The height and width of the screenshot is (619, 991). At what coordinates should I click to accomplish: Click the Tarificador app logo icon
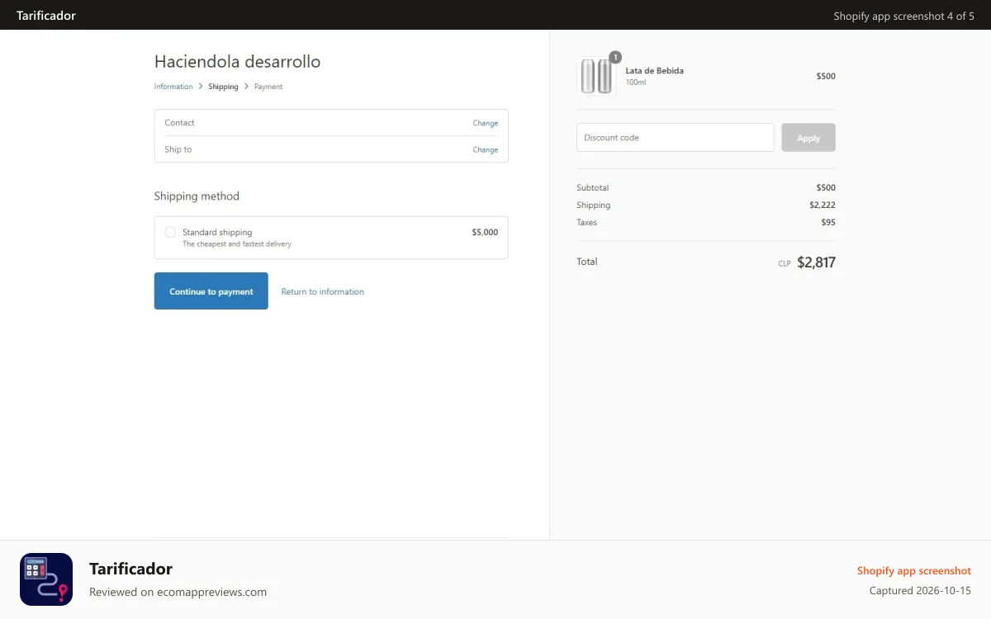(46, 579)
